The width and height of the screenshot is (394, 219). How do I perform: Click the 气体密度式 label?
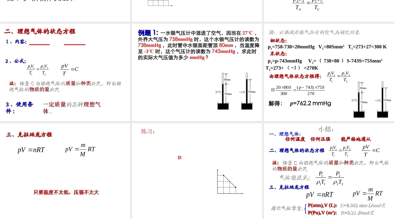pyautogui.click(x=295, y=178)
